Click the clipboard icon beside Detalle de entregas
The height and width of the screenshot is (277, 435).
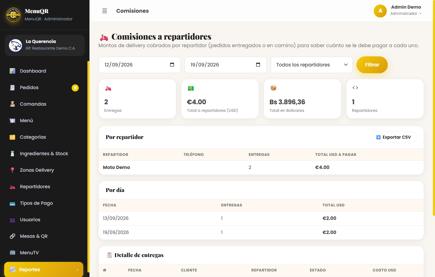(109, 255)
